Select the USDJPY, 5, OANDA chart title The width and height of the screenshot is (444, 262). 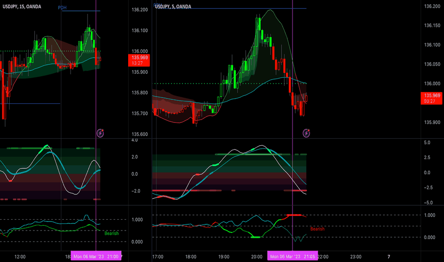pyautogui.click(x=173, y=7)
